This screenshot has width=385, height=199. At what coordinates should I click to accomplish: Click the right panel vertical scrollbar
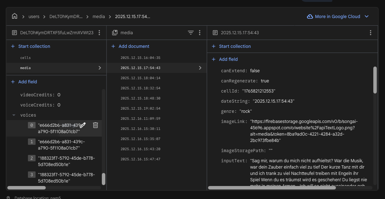point(375,80)
